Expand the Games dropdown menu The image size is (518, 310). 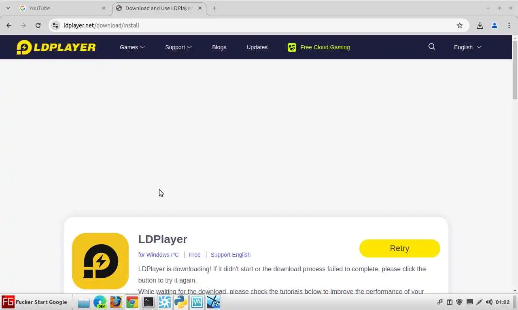132,47
